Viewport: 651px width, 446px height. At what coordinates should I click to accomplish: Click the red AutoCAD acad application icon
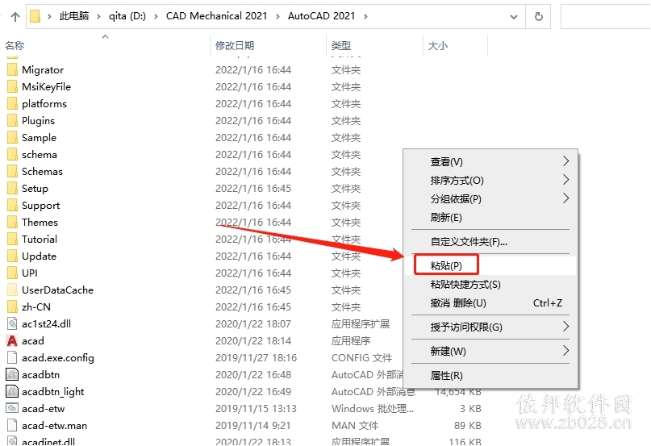click(12, 341)
